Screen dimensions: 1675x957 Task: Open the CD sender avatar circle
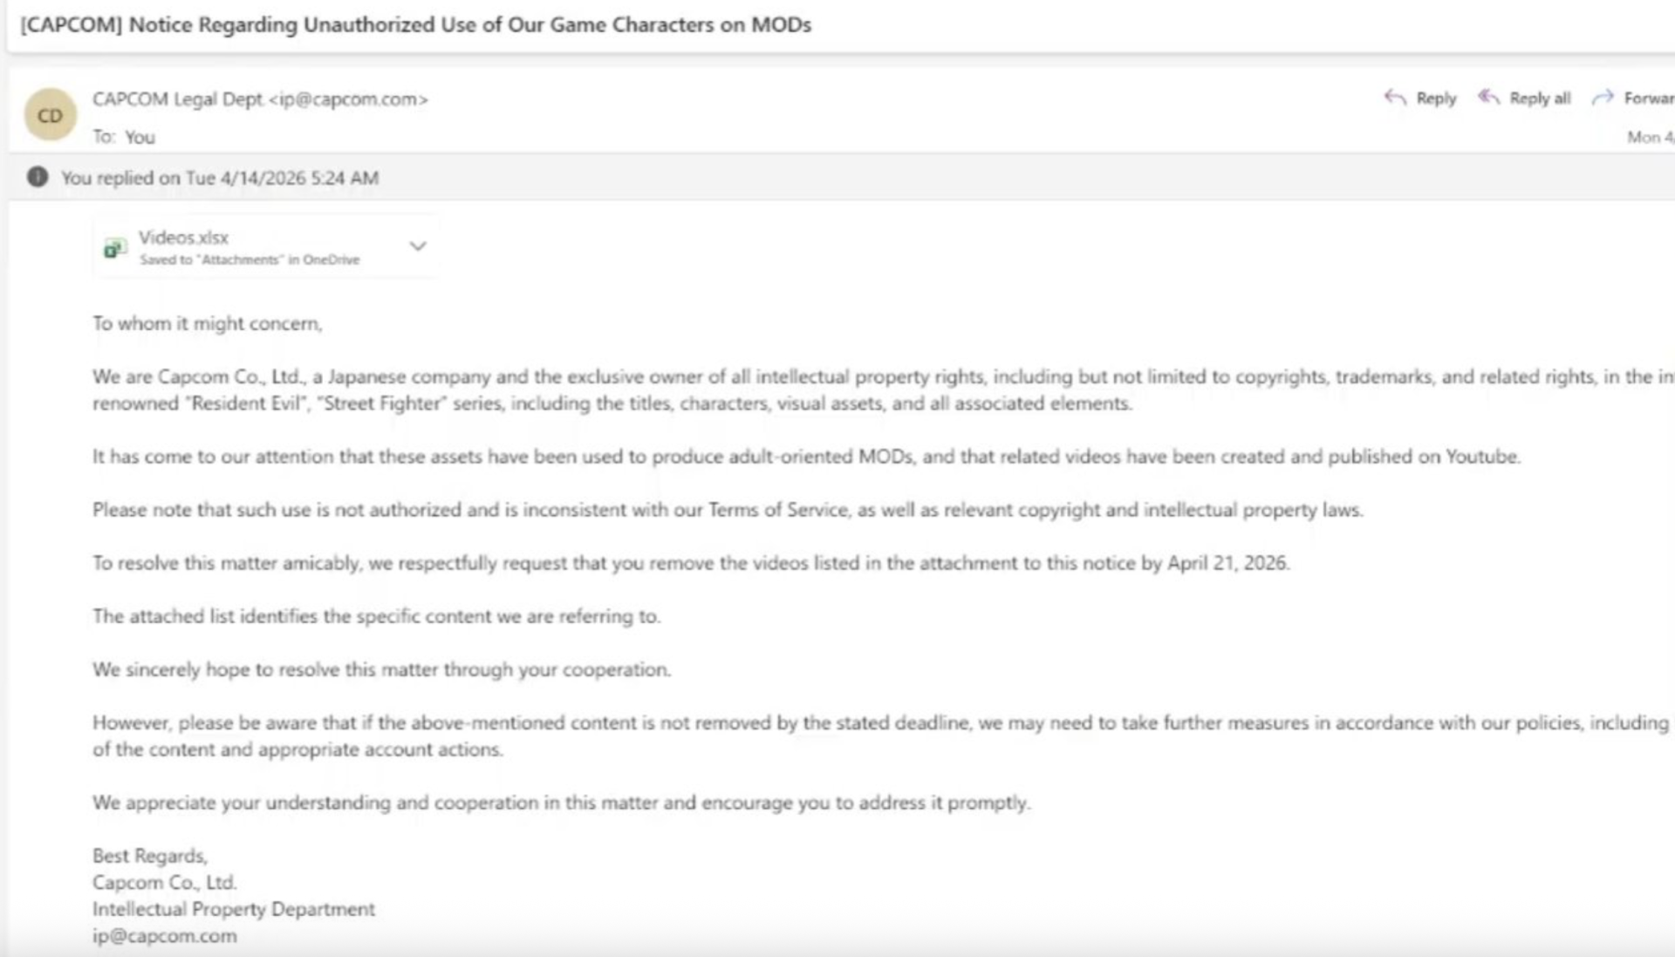pyautogui.click(x=50, y=115)
